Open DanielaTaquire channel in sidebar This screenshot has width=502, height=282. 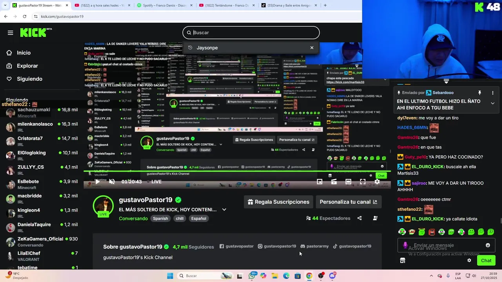(x=42, y=228)
